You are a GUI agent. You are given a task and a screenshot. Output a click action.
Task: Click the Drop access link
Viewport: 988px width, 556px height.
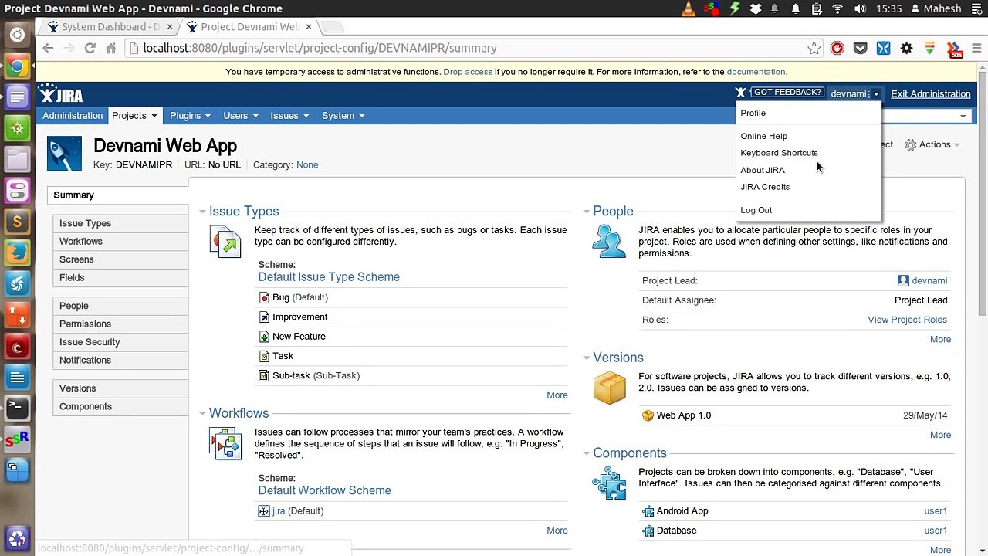(x=468, y=72)
